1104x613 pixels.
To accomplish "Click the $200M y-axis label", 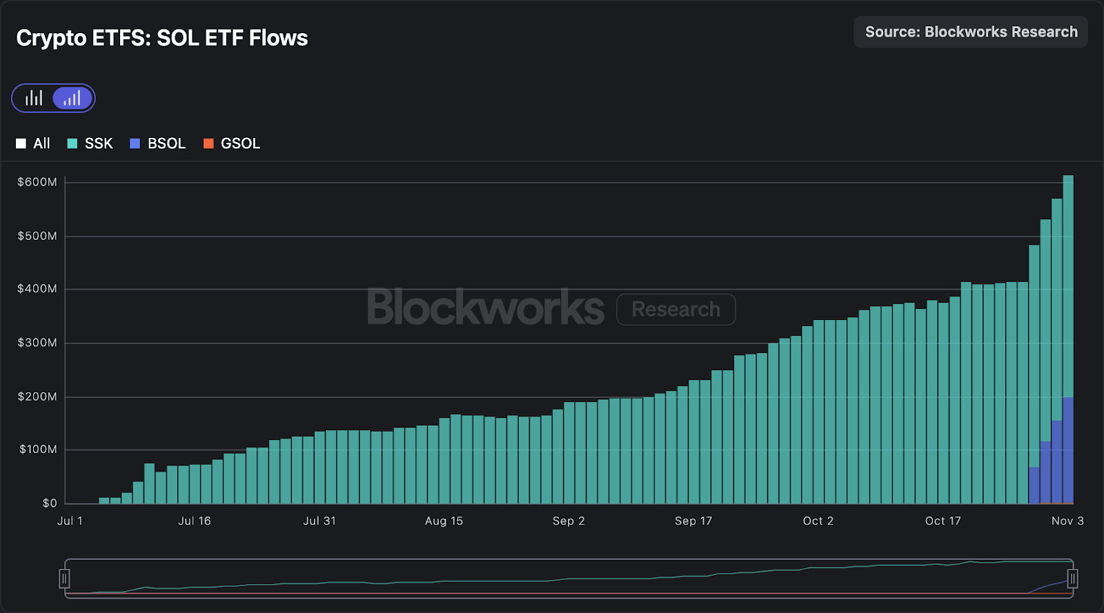I will click(37, 396).
